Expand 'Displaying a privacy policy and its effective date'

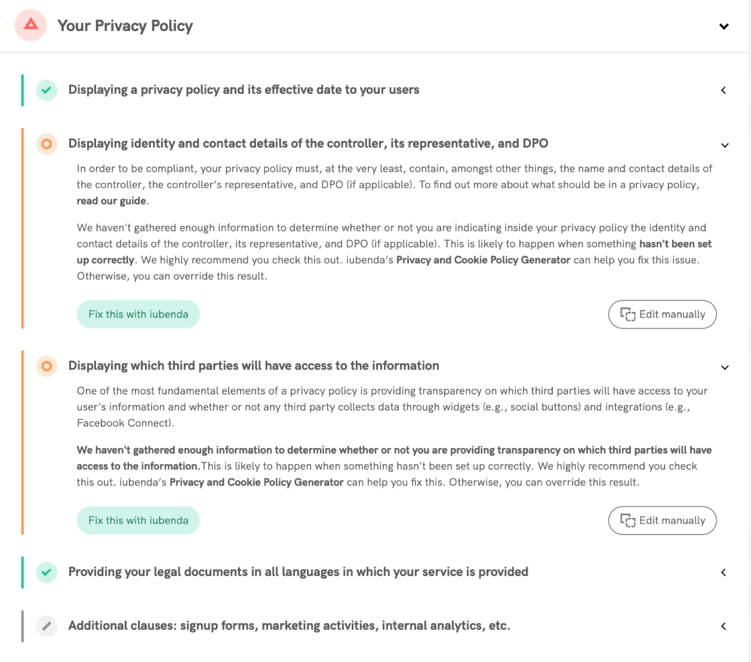tap(724, 90)
